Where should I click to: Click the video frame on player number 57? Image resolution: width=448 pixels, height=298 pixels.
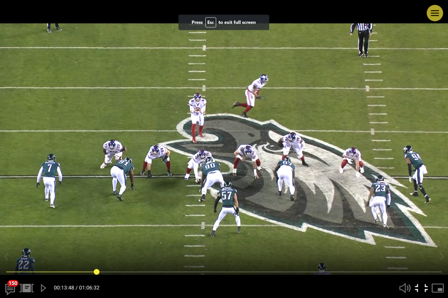pos(227,209)
